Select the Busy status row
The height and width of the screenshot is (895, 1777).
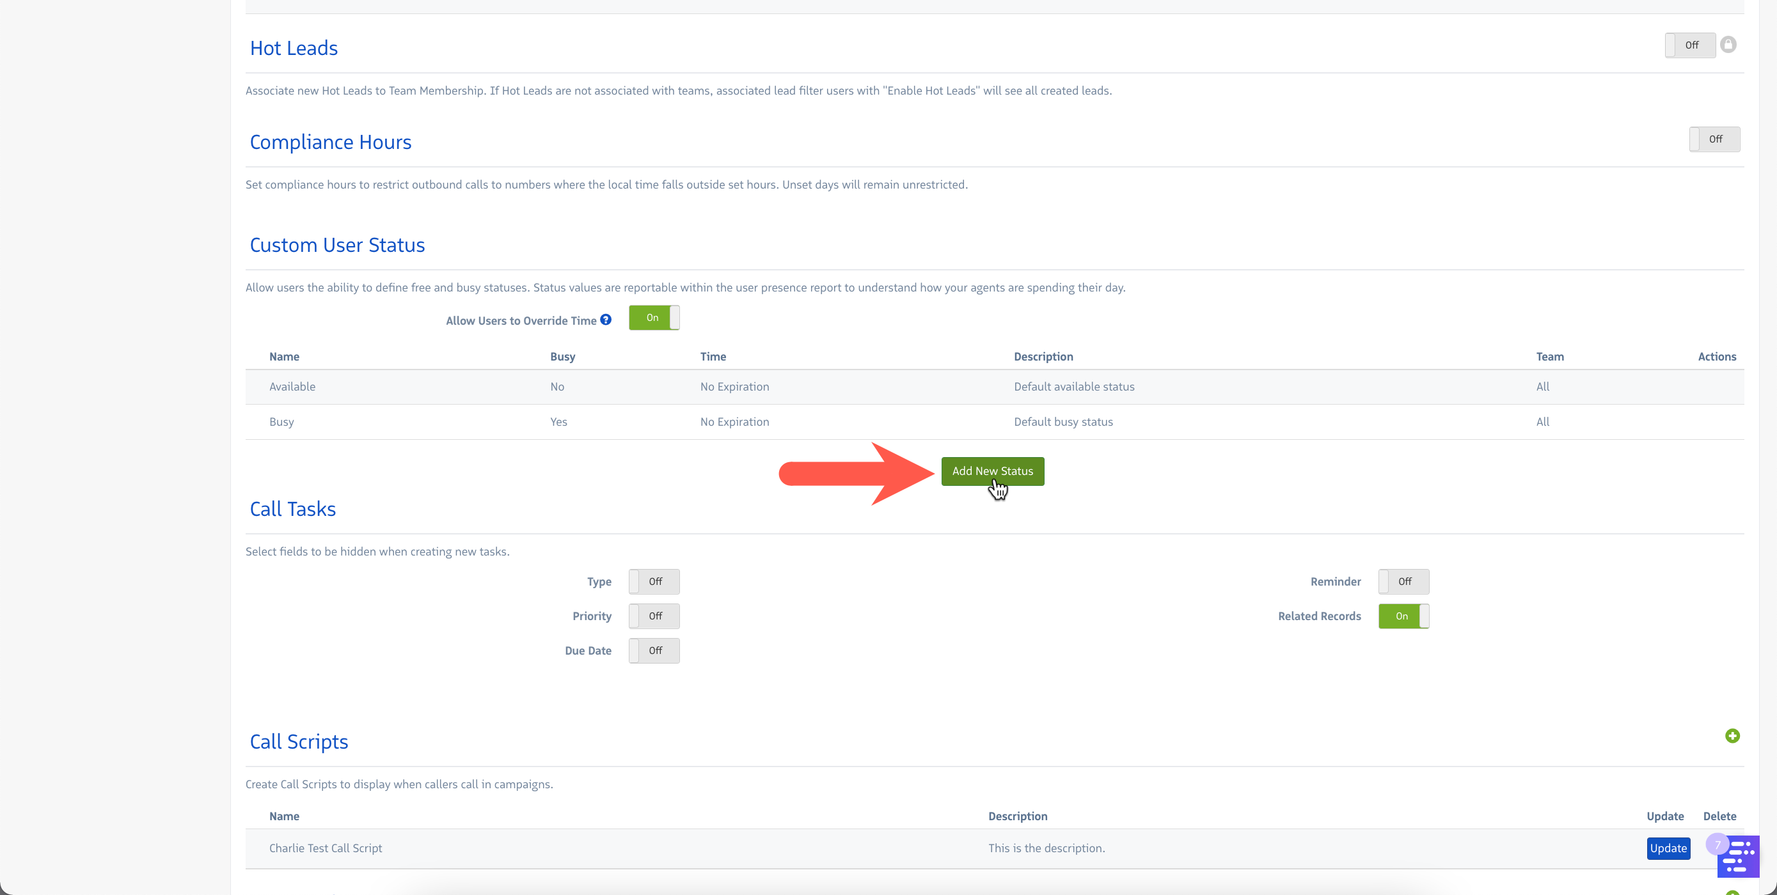281,422
